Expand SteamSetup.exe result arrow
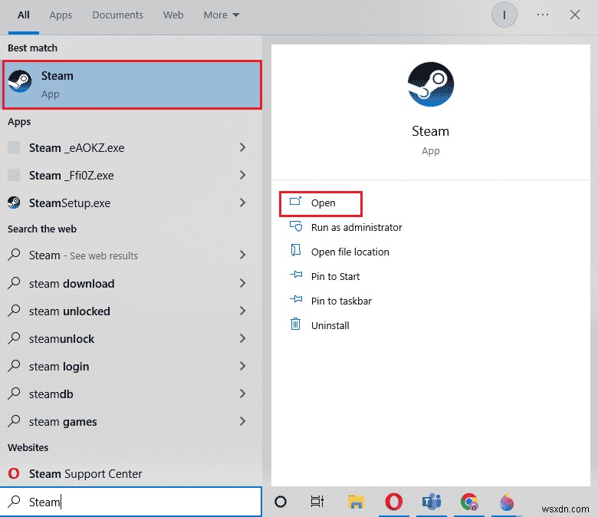 242,203
